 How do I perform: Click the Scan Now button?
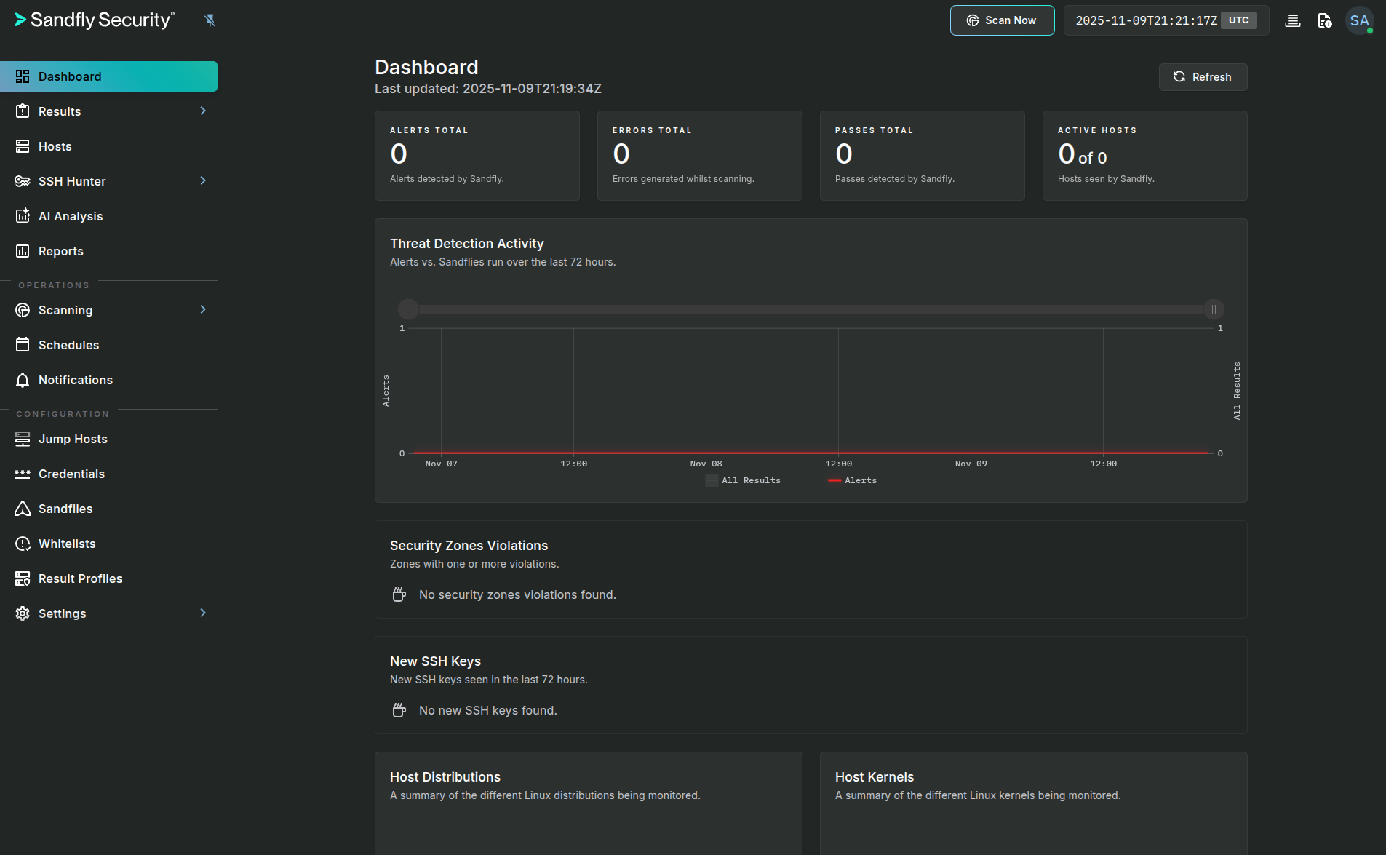point(1002,20)
